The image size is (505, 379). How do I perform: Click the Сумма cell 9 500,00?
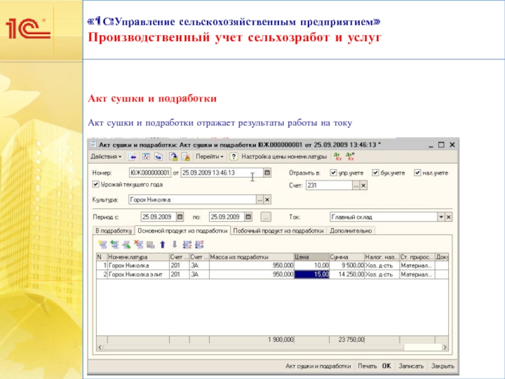(x=347, y=265)
